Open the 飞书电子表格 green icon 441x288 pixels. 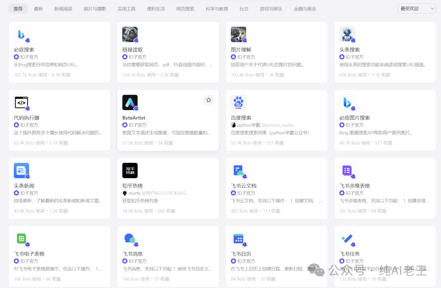21,239
